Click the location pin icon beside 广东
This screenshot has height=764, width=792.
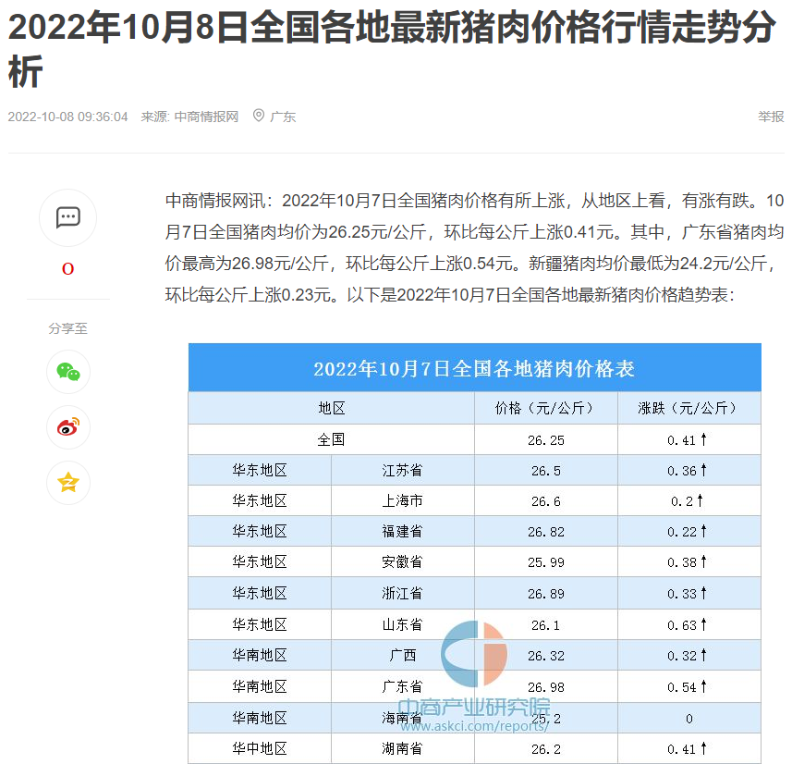258,116
